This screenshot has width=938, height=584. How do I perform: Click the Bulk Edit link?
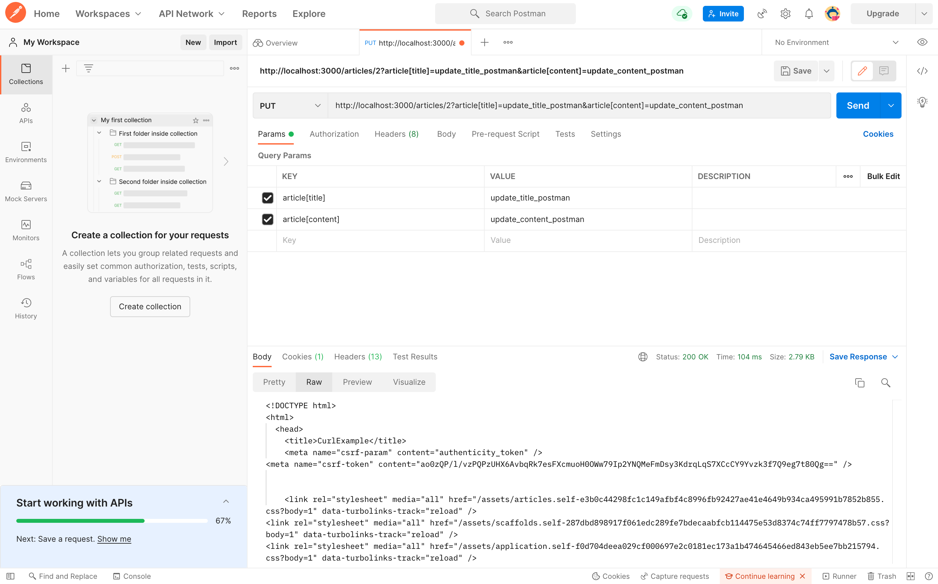[883, 176]
